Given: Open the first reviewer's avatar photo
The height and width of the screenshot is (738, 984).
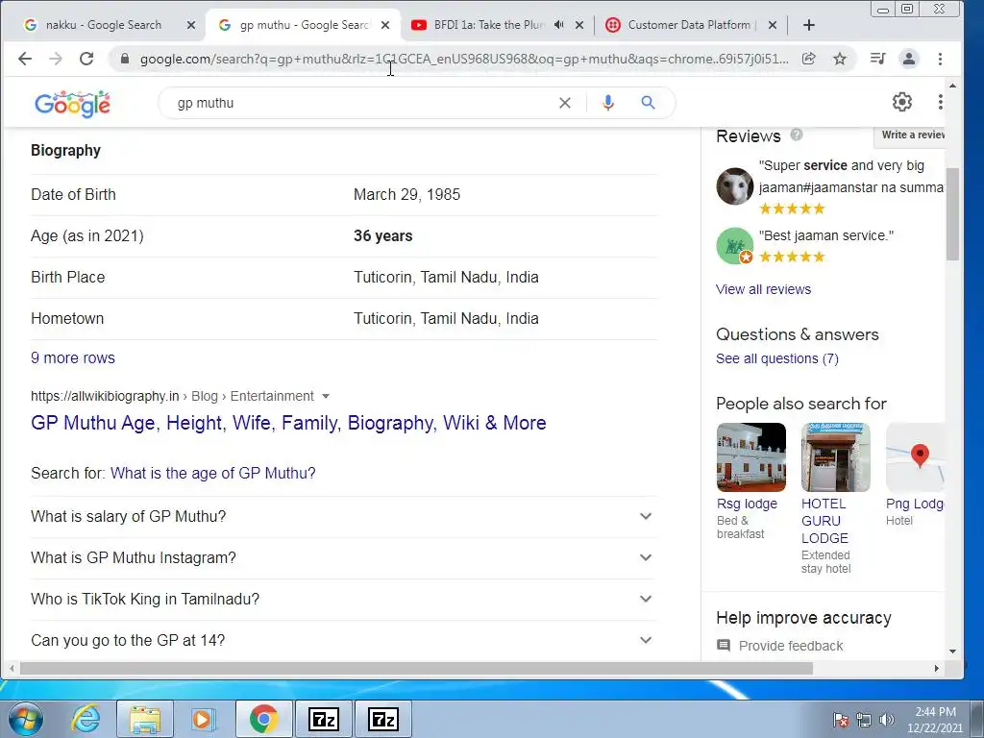Looking at the screenshot, I should coord(735,186).
